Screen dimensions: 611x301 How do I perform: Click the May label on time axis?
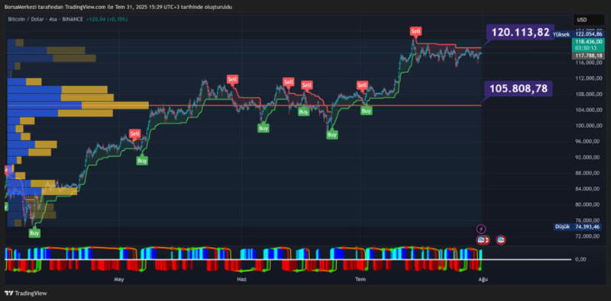click(x=119, y=279)
